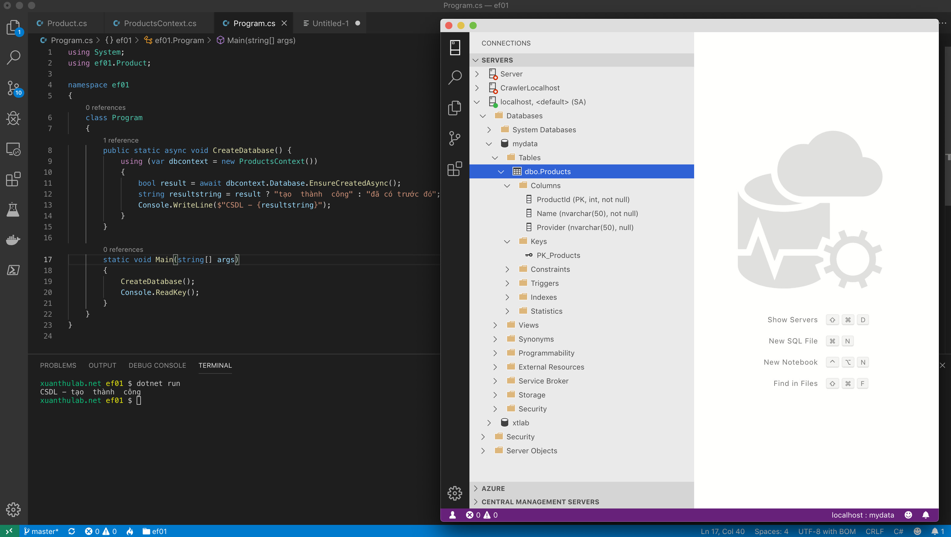951x537 pixels.
Task: Close the Program.cs editor tab
Action: click(x=284, y=23)
